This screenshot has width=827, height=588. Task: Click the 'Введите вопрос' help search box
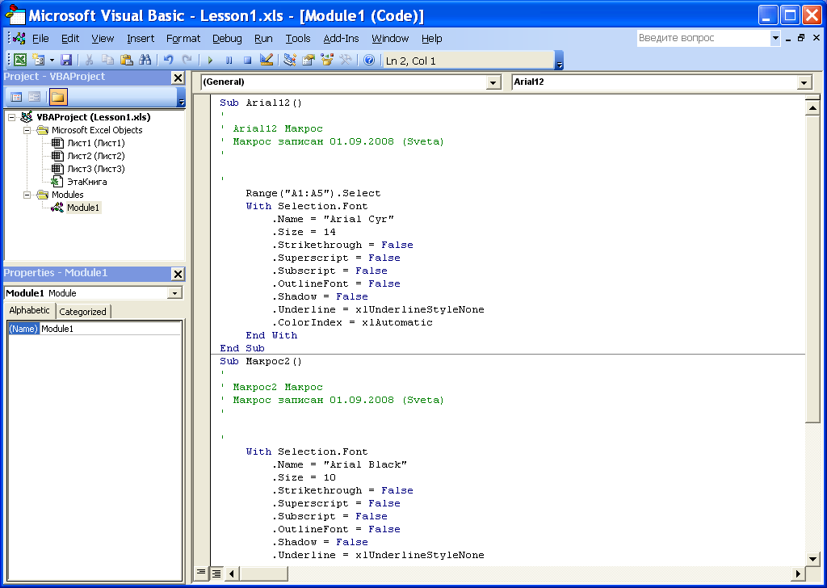703,38
